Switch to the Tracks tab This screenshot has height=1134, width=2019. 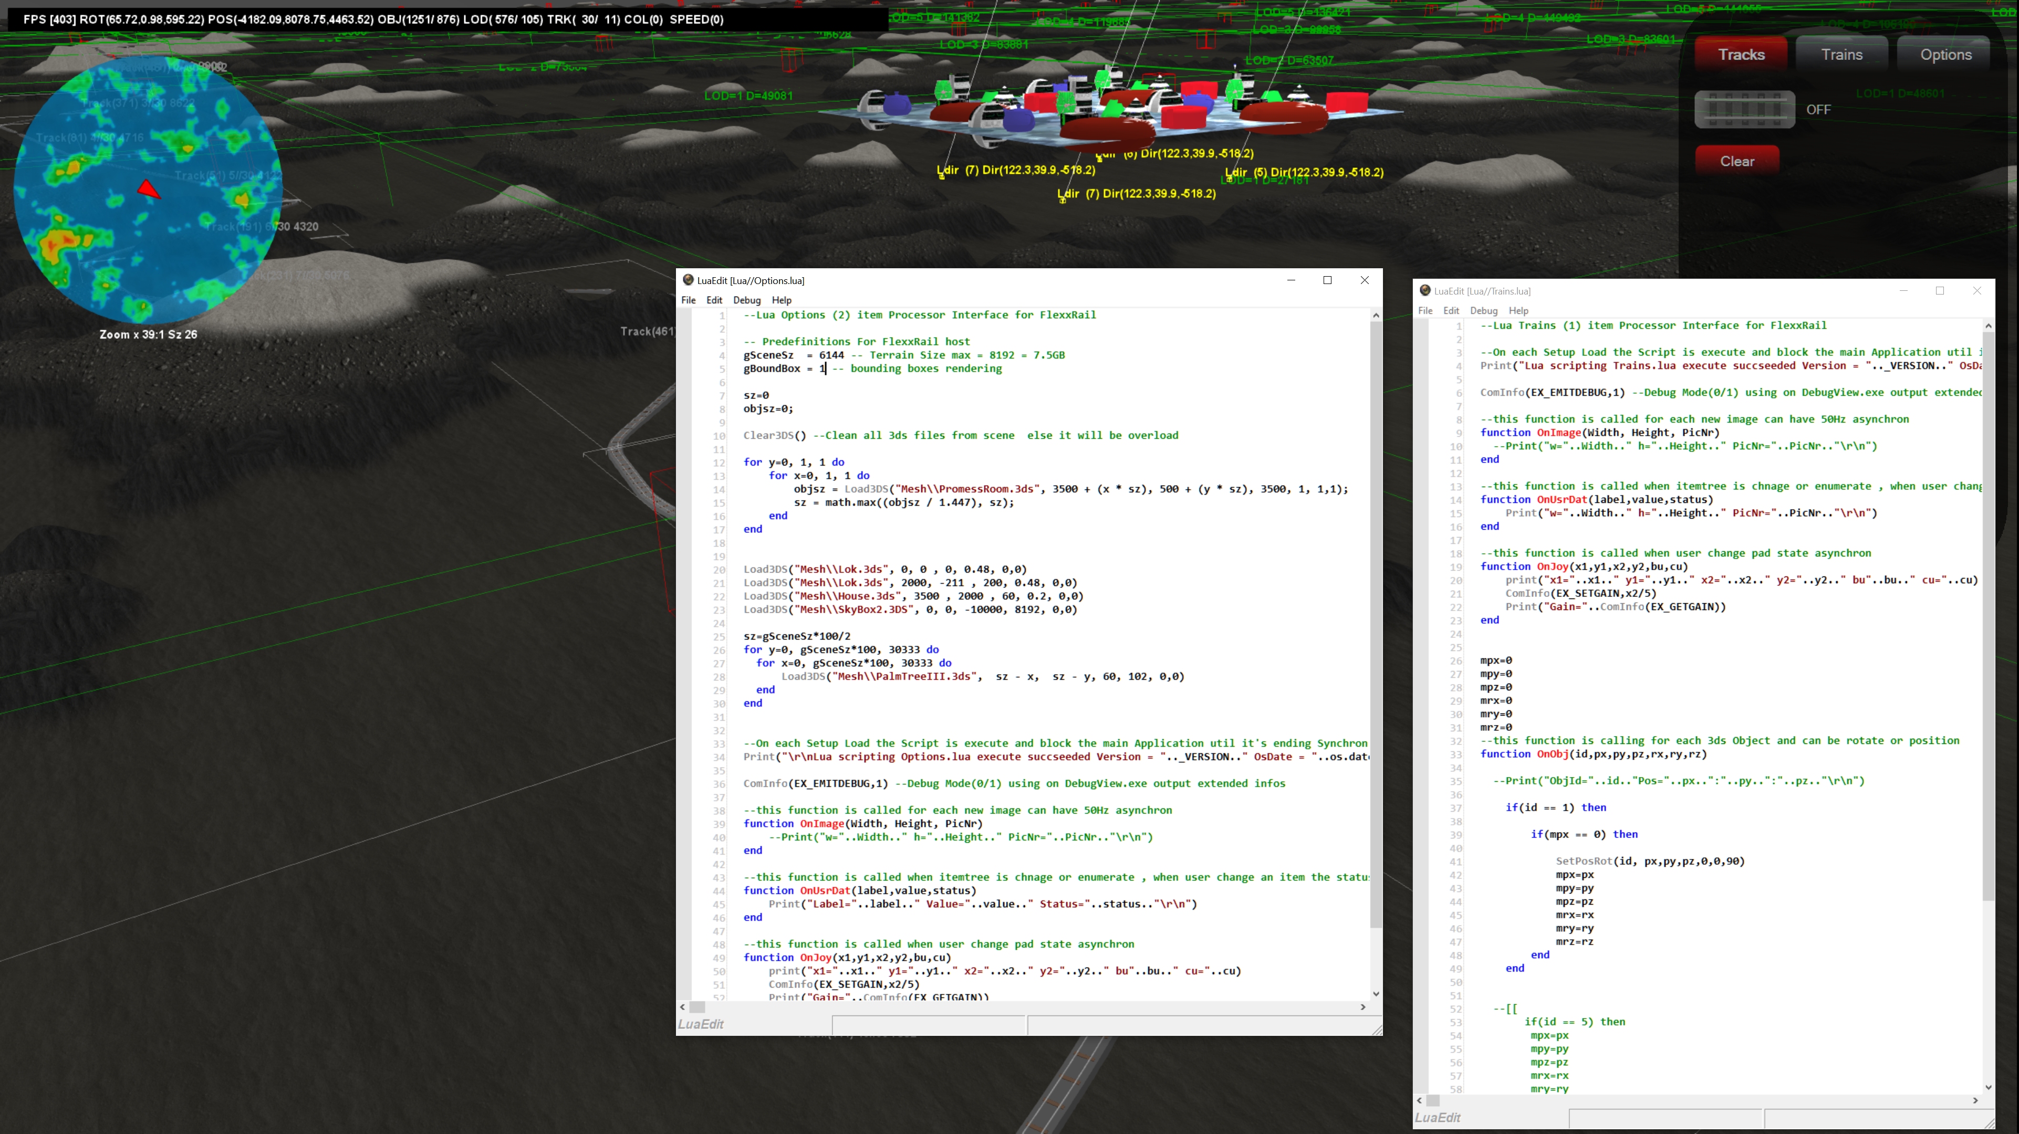tap(1741, 54)
